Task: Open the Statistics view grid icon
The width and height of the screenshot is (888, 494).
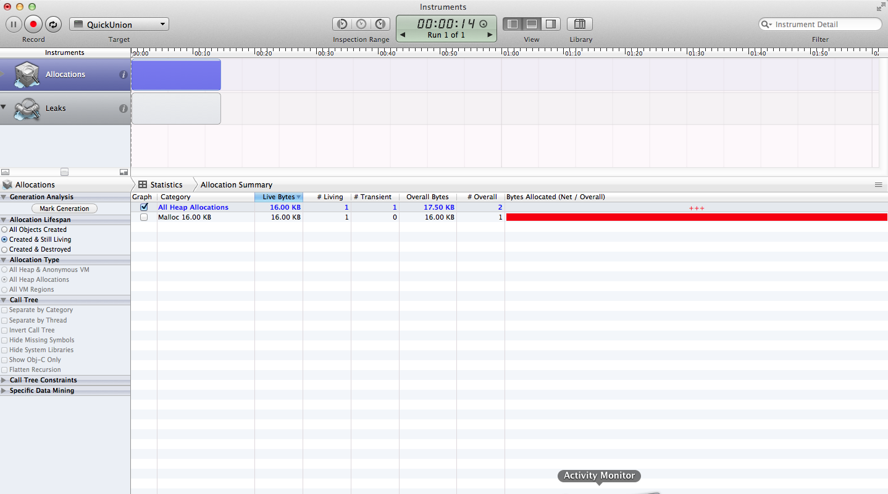Action: click(143, 184)
